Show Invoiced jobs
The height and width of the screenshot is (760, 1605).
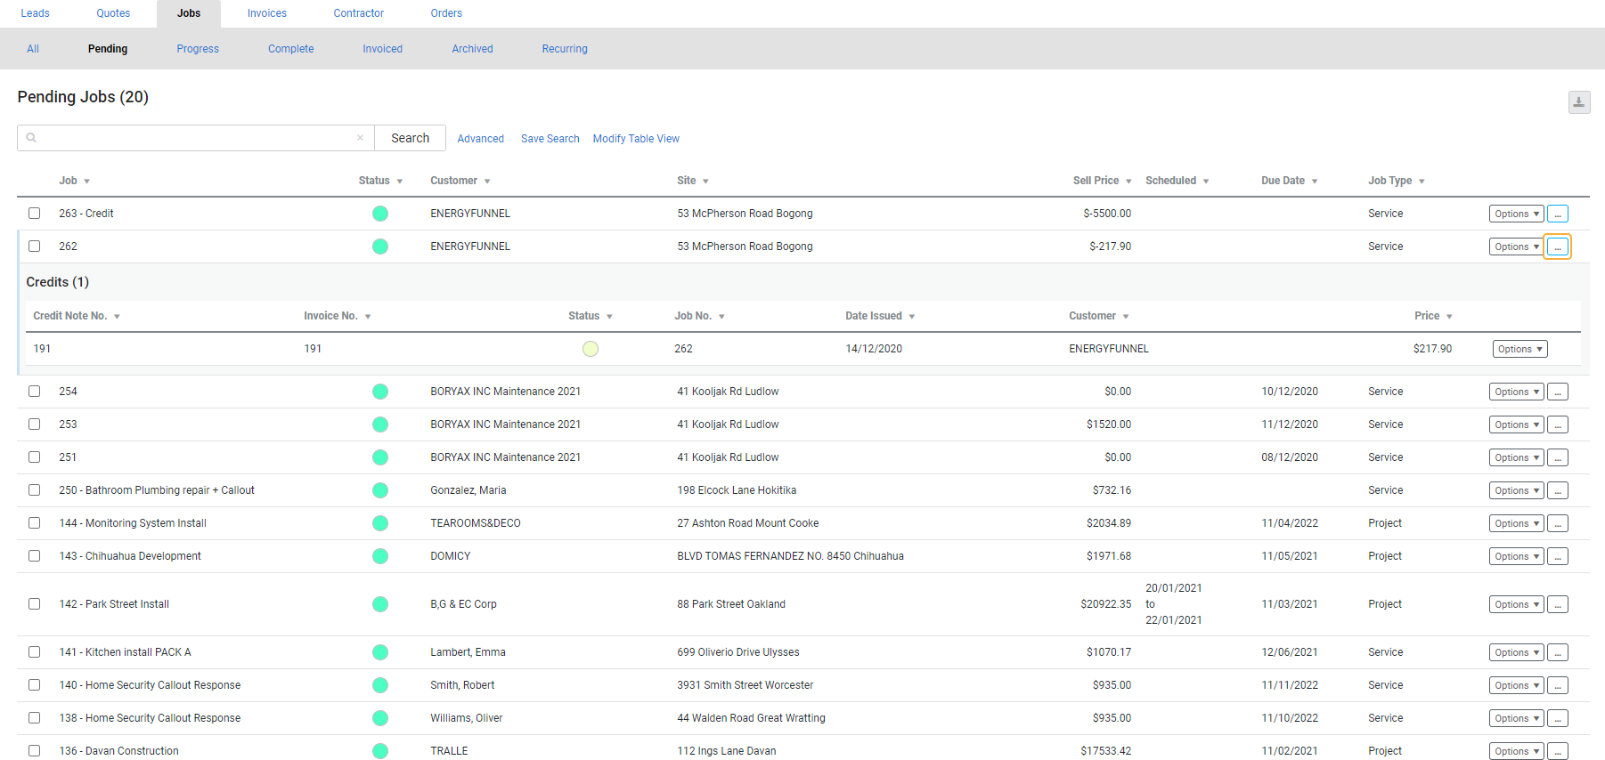pyautogui.click(x=382, y=49)
